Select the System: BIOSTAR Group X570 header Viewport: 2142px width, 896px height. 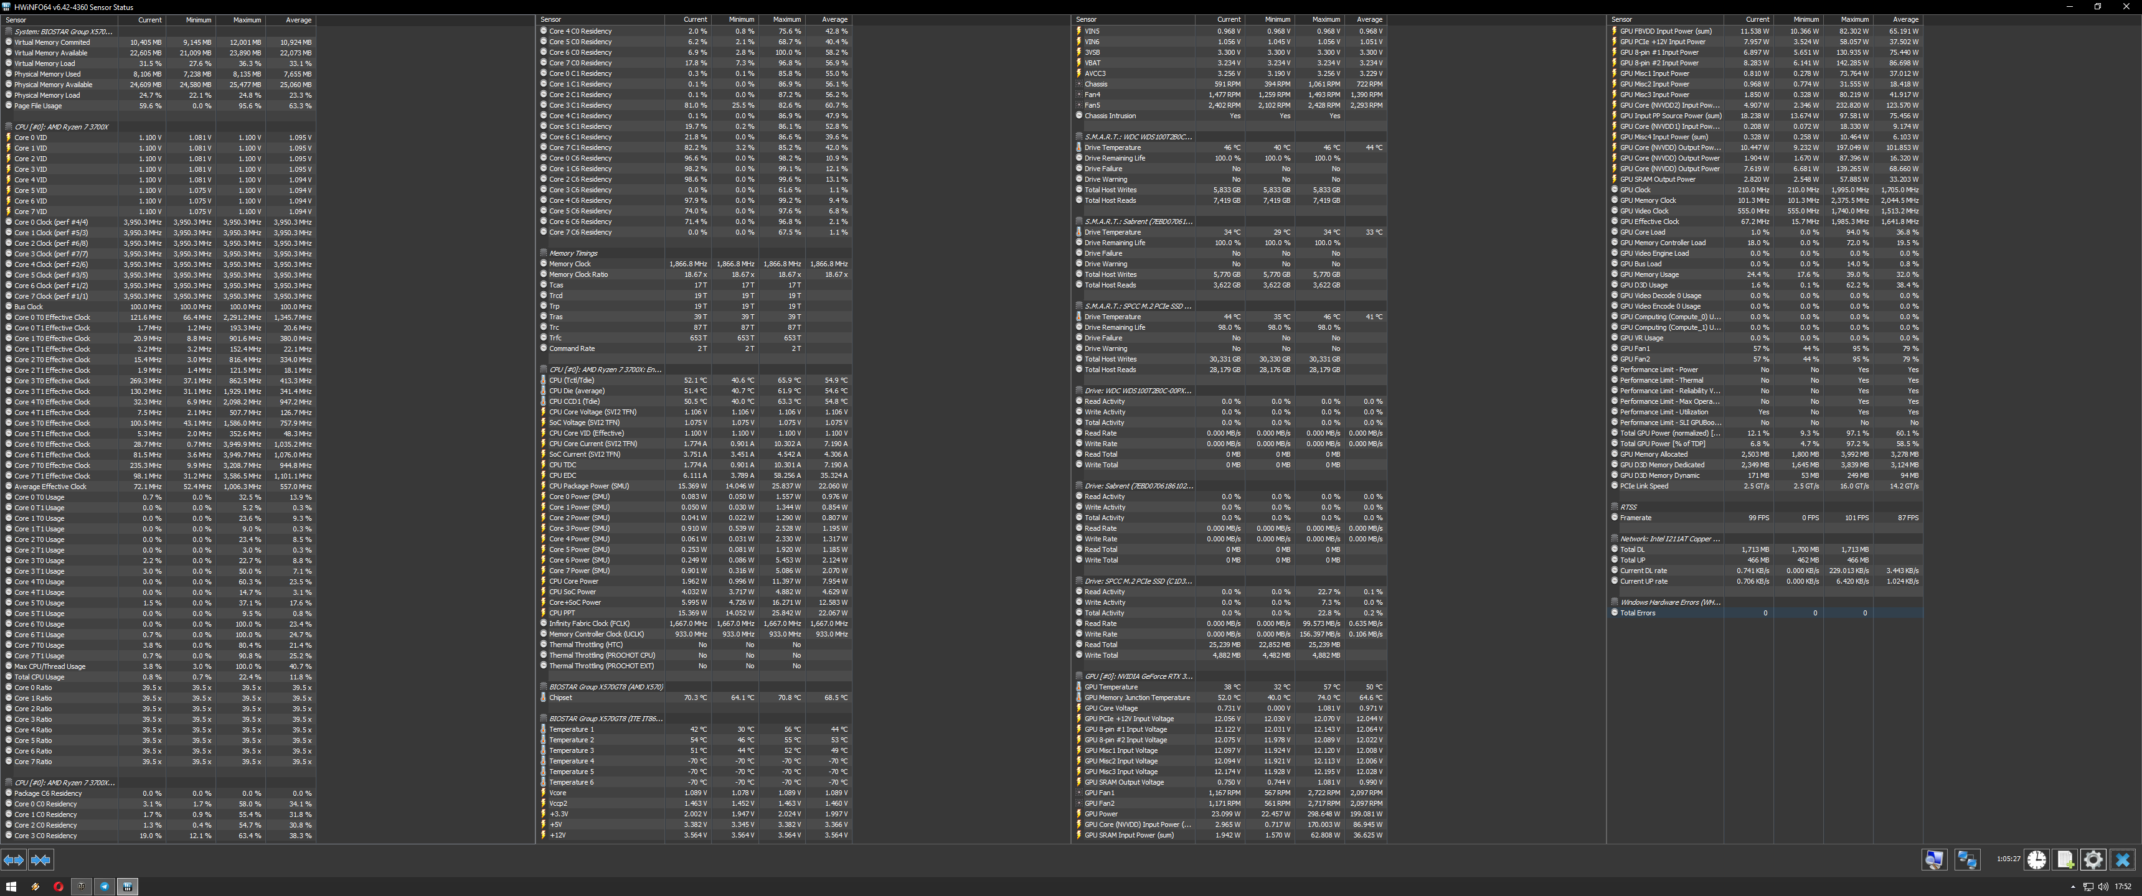pos(158,32)
